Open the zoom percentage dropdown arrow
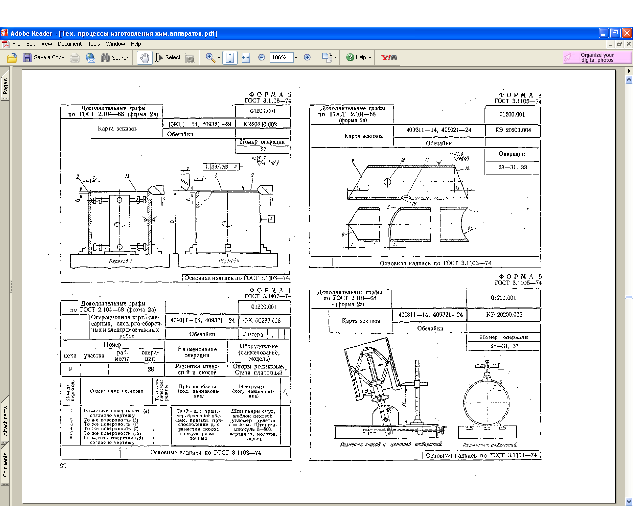The width and height of the screenshot is (633, 506). [296, 58]
